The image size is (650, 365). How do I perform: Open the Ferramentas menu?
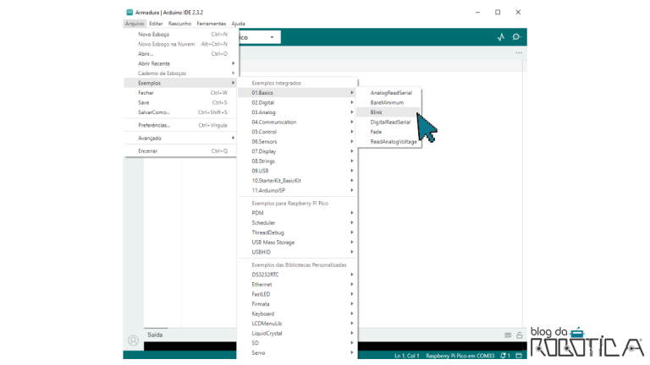click(x=211, y=24)
